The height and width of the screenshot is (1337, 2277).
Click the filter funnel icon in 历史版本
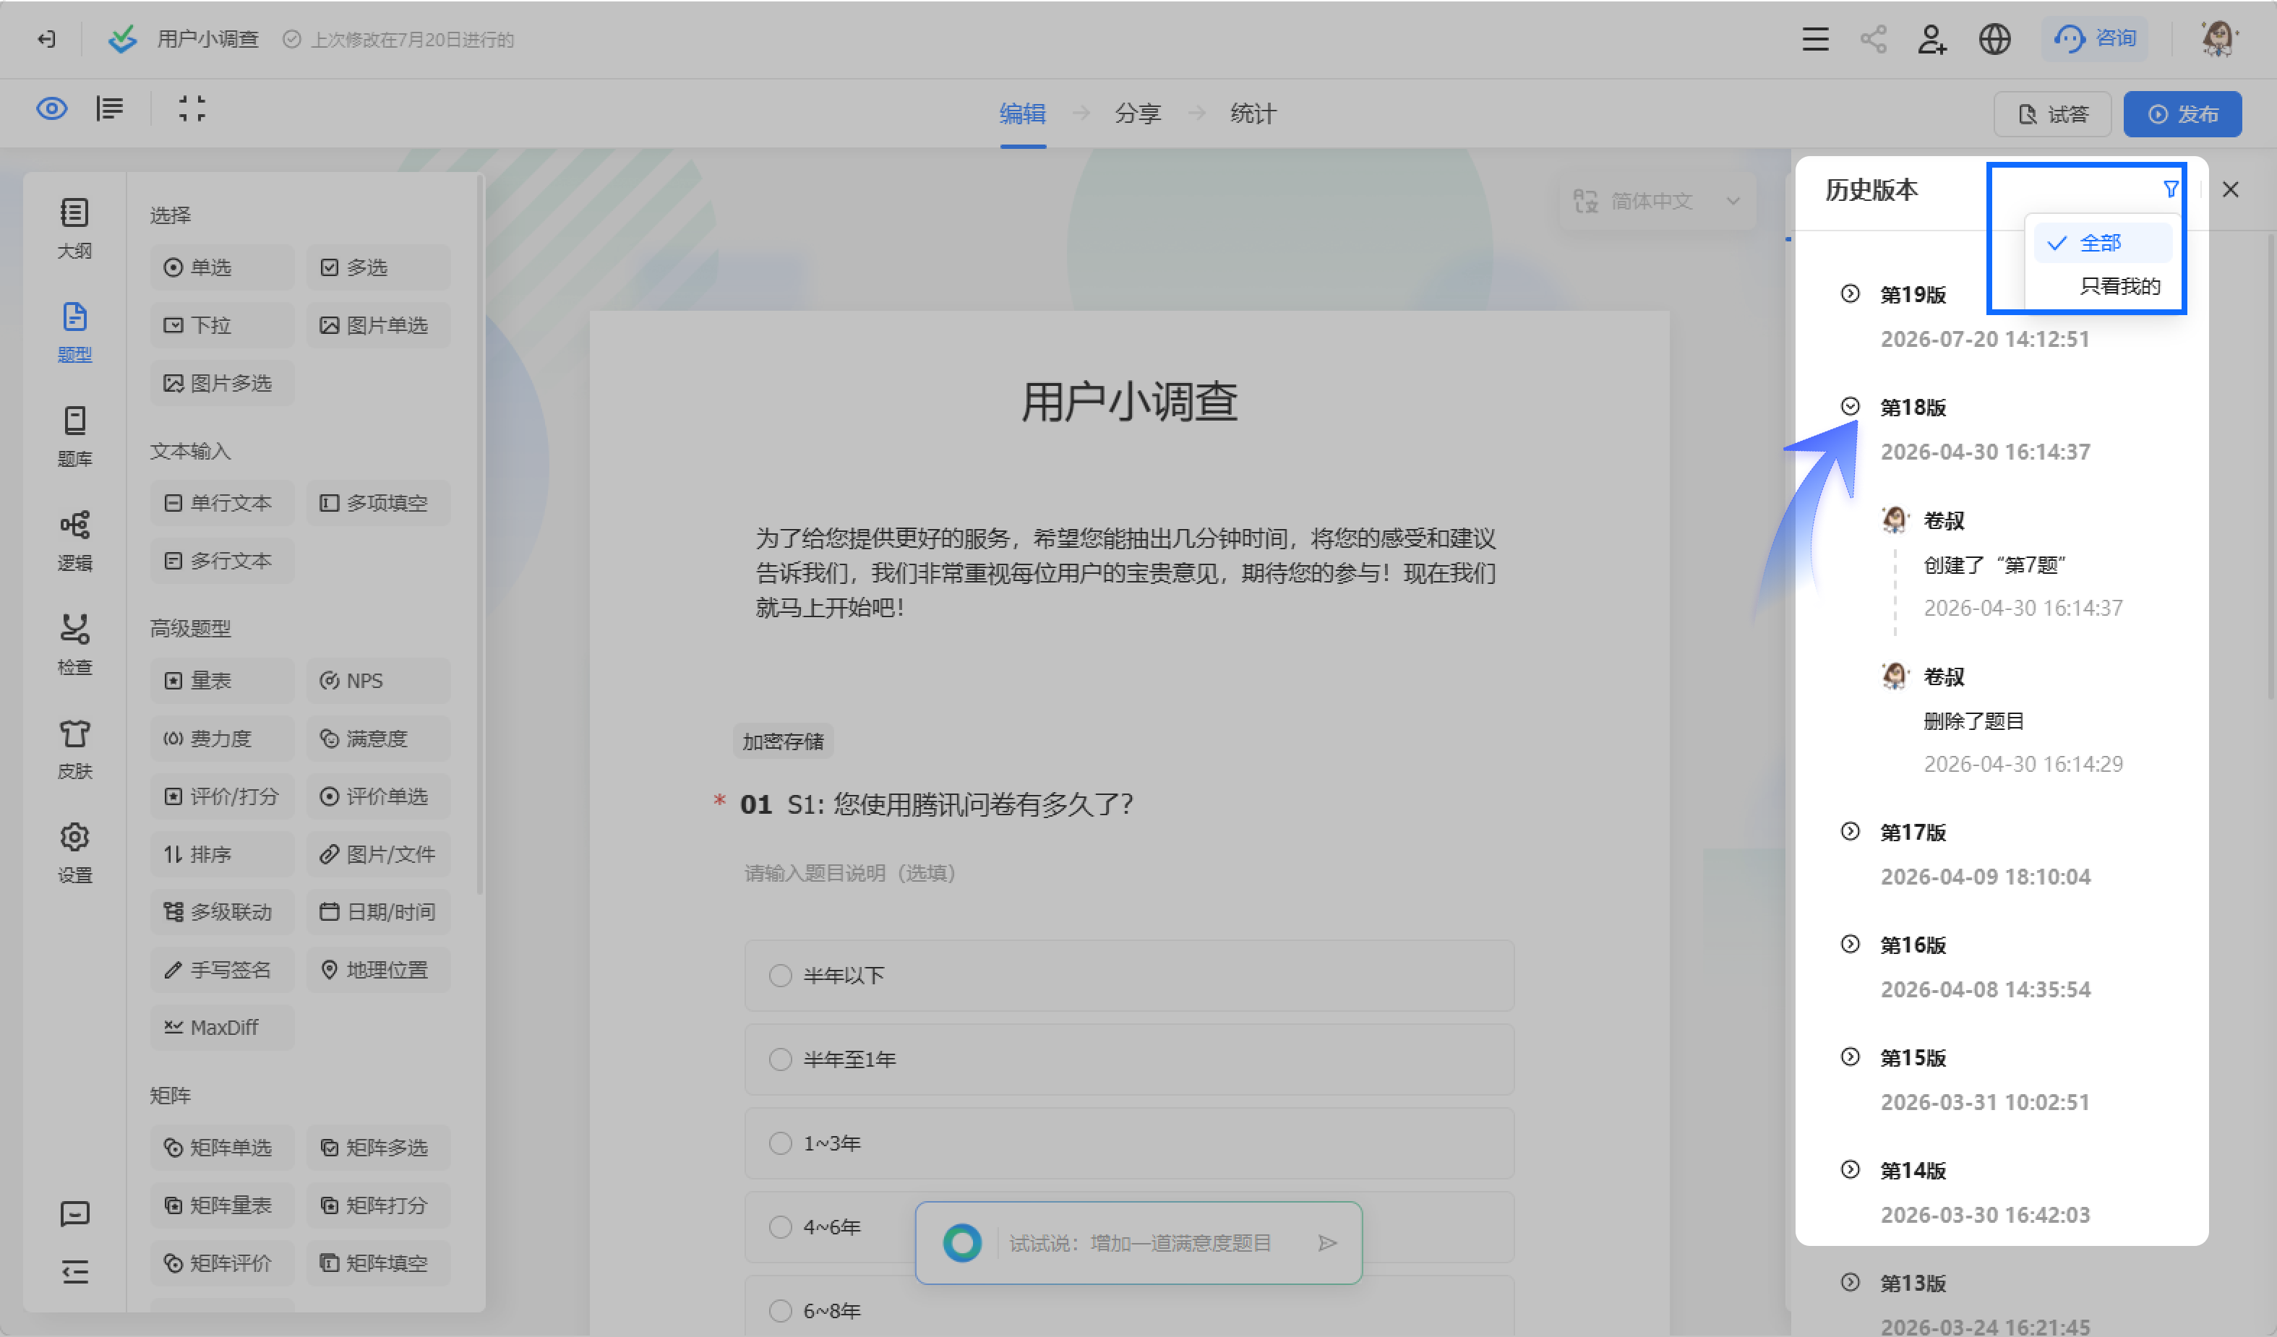2170,189
